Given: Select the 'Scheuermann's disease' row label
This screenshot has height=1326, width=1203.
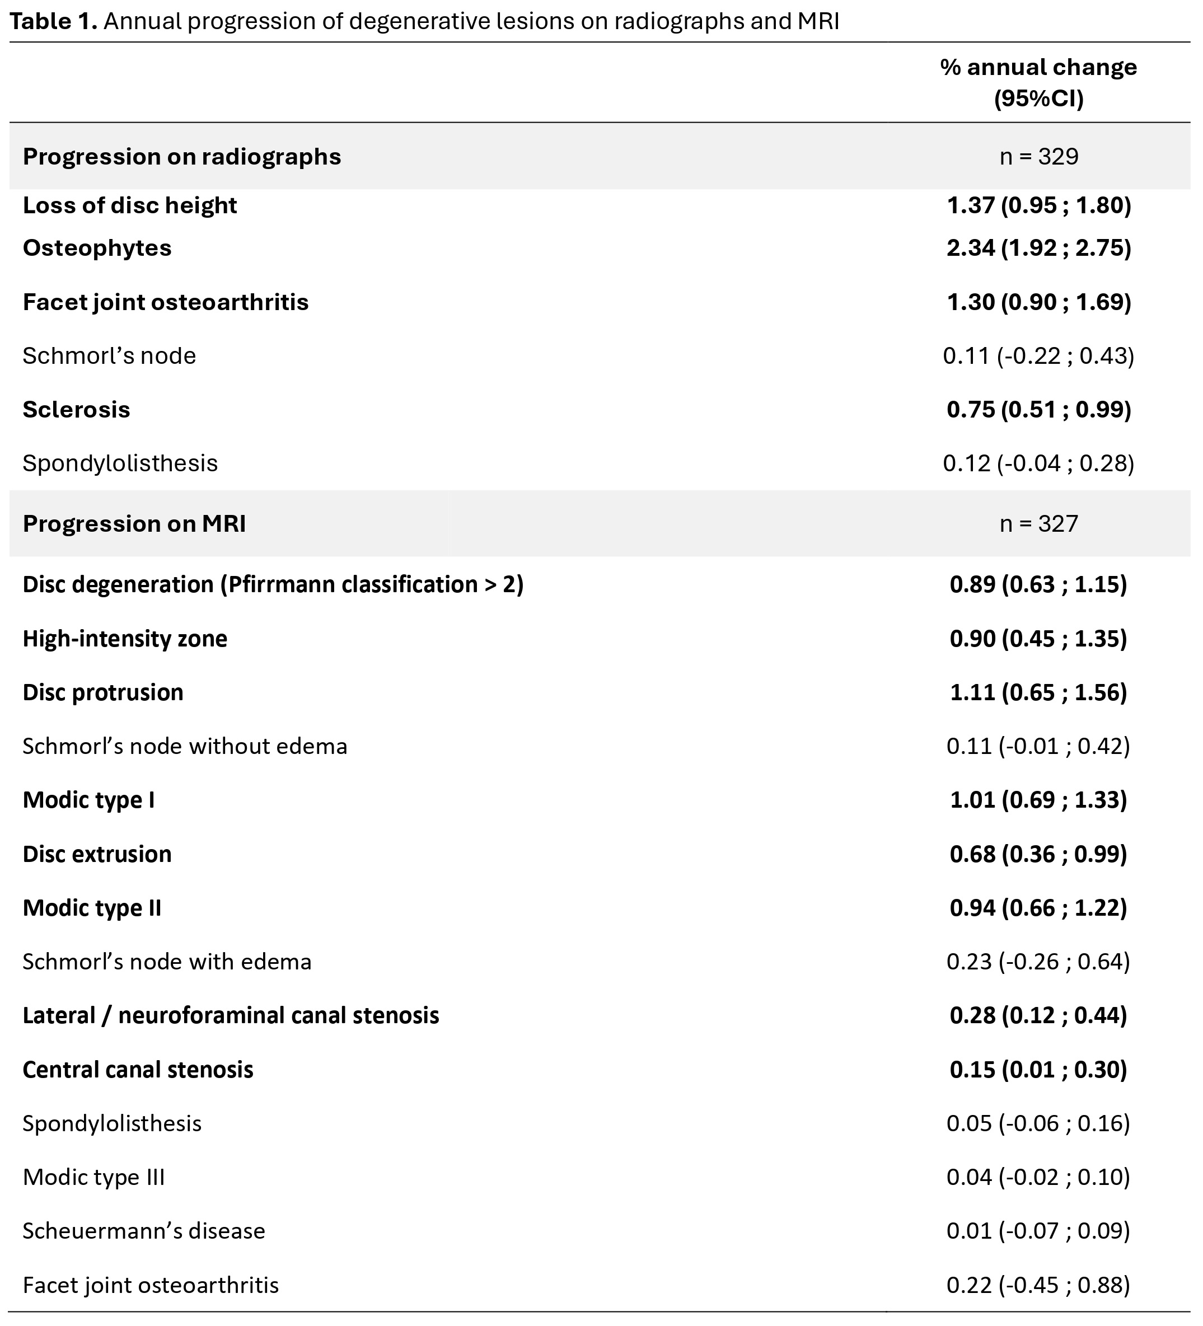Looking at the screenshot, I should click(144, 1231).
